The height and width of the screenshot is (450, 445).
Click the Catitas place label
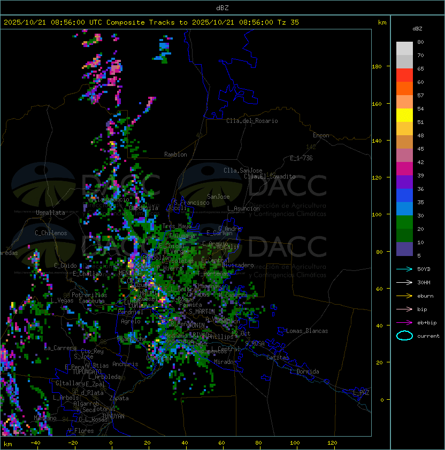tap(278, 358)
